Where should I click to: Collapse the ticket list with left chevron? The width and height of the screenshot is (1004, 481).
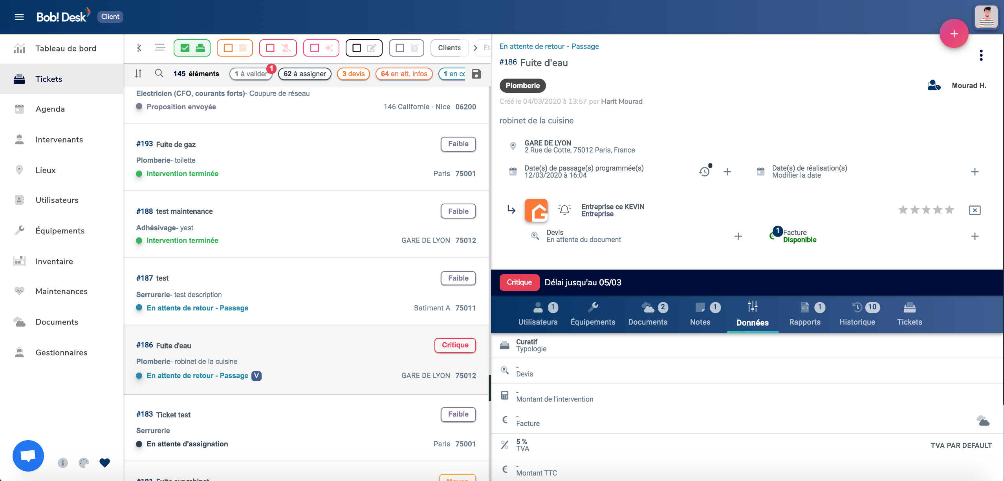click(139, 48)
